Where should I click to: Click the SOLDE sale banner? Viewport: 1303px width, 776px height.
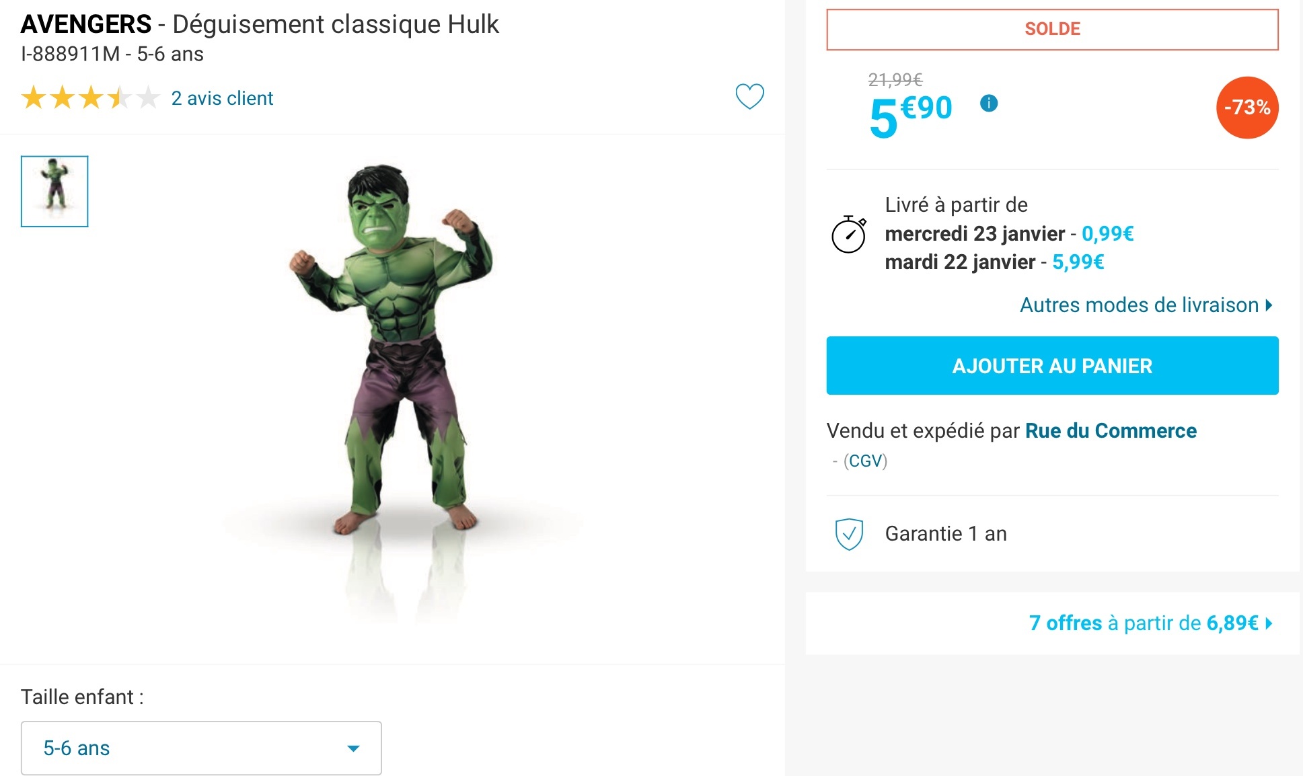click(x=1052, y=30)
